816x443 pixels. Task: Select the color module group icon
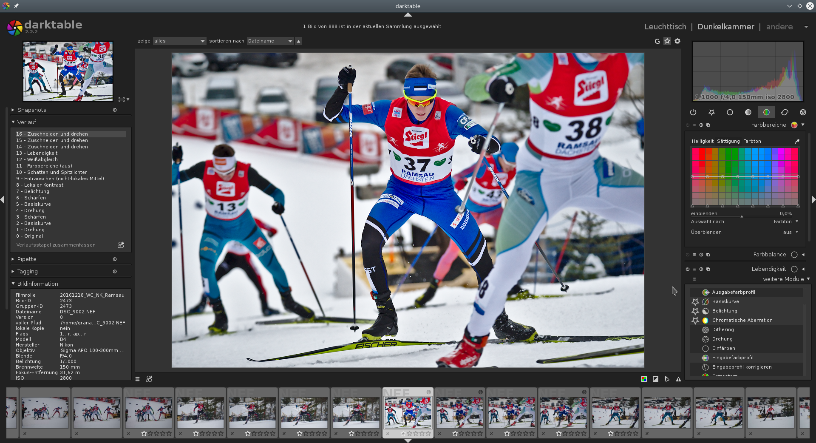pos(766,112)
